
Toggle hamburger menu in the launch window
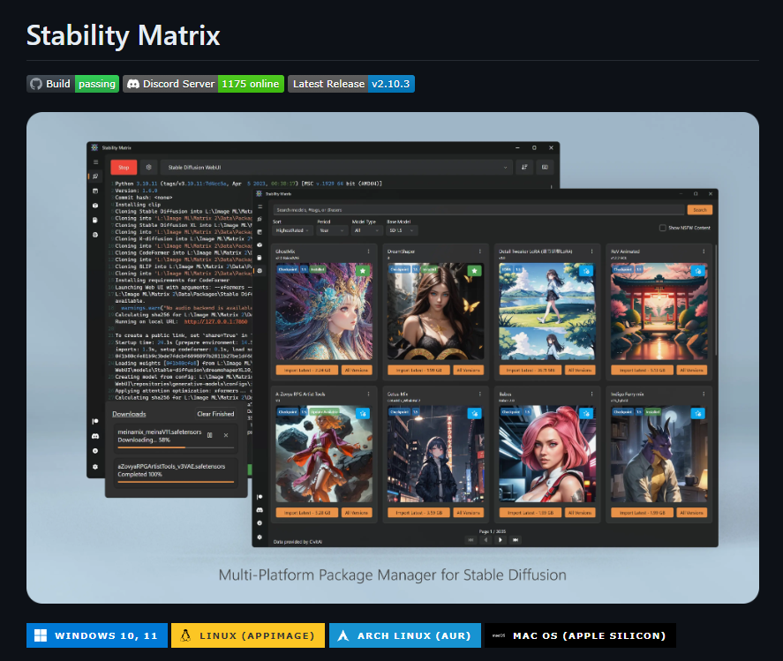[95, 162]
